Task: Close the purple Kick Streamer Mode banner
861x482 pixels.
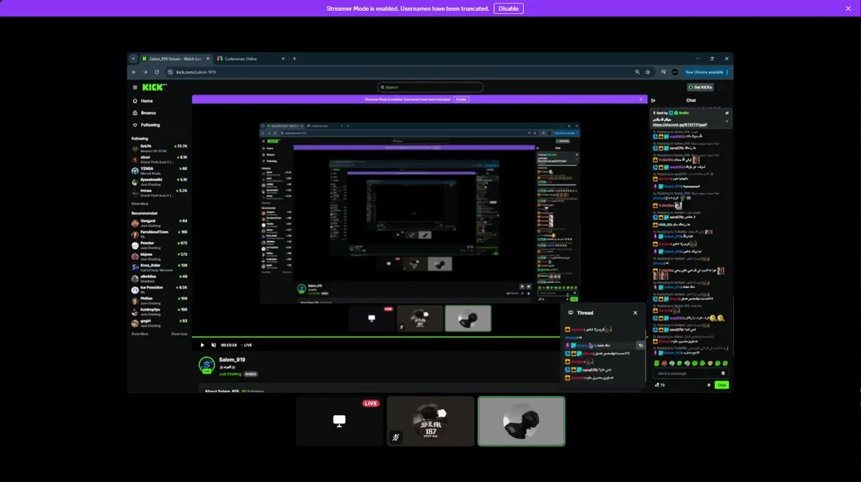Action: 641,99
